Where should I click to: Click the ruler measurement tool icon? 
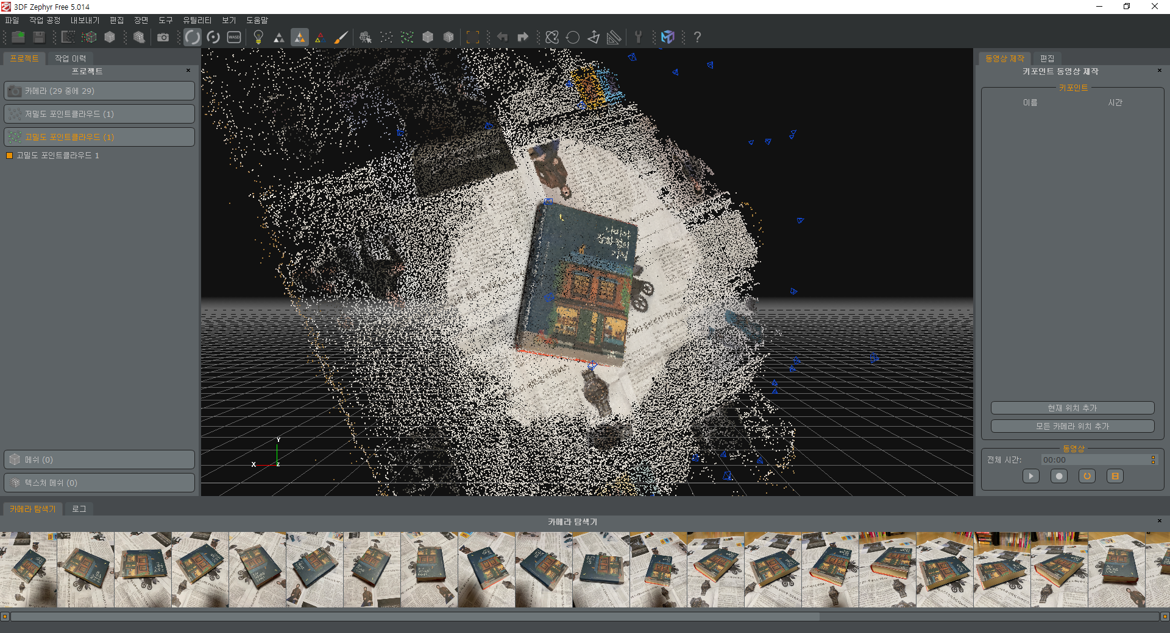[614, 37]
